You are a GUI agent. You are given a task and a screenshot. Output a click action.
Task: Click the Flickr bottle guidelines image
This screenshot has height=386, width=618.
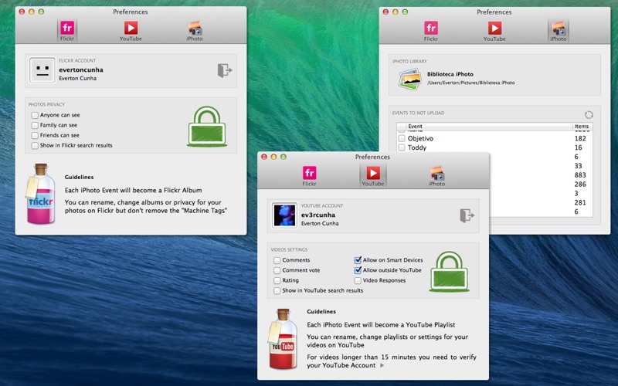(x=41, y=194)
